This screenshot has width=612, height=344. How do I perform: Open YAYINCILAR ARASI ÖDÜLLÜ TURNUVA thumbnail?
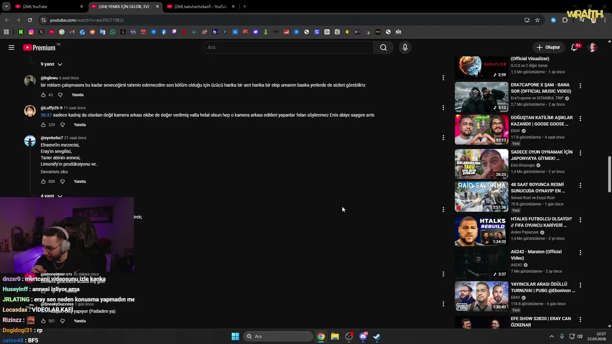coord(481,296)
